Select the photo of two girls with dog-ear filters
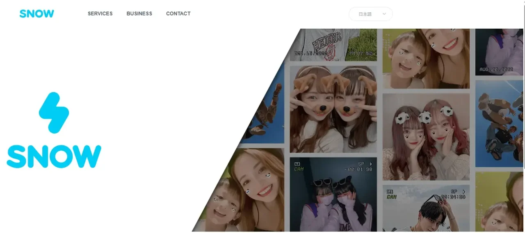The height and width of the screenshot is (233, 525). click(x=333, y=109)
